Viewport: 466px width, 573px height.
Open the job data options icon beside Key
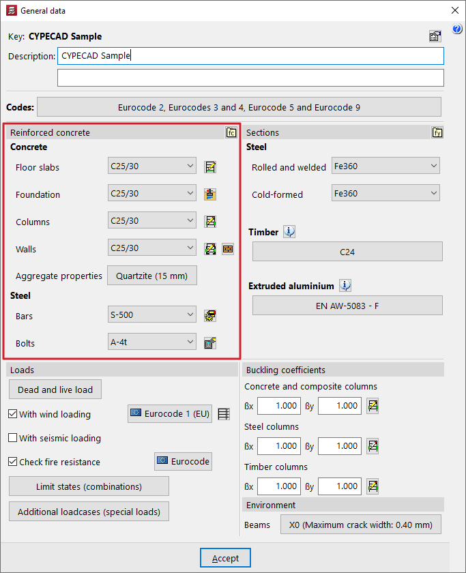(435, 36)
